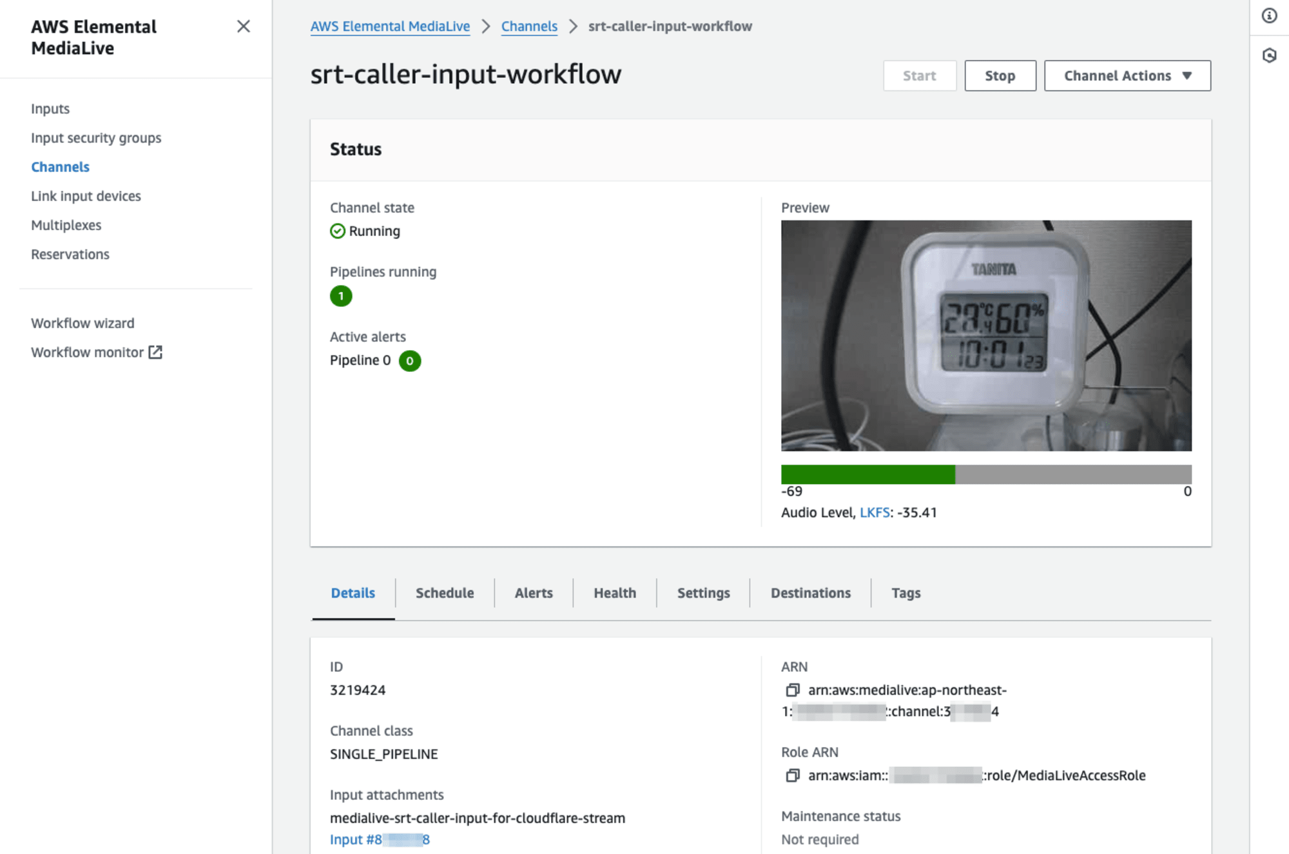
Task: Stop the running channel
Action: [x=1000, y=75]
